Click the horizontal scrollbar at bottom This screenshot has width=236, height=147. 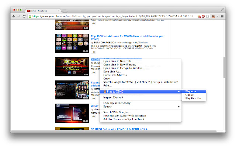[x=114, y=131]
